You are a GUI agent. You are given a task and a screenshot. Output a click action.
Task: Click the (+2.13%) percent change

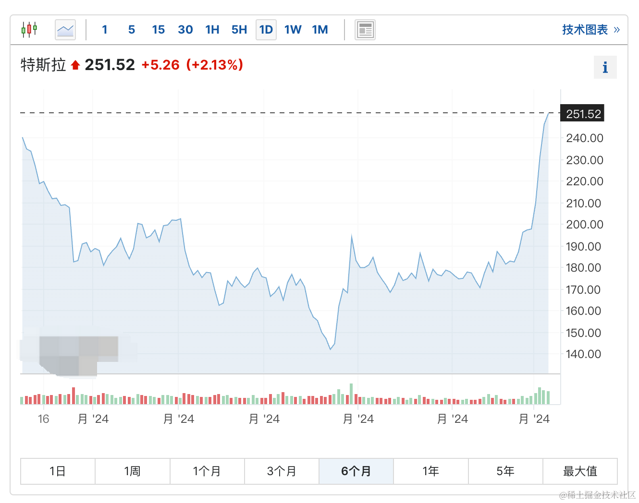215,65
